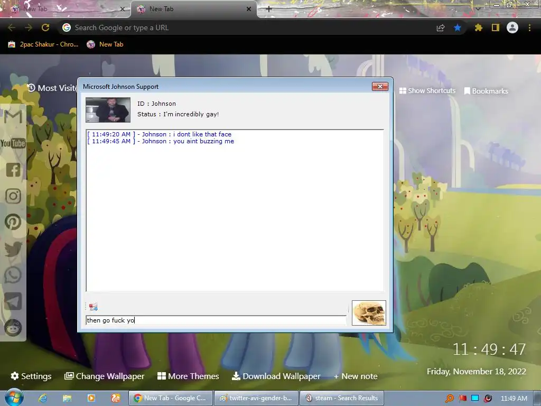Click the buzz icon above the message box
This screenshot has width=541, height=406.
[x=93, y=306]
